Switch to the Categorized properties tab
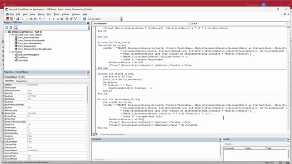The image size is (292, 164). [21, 81]
